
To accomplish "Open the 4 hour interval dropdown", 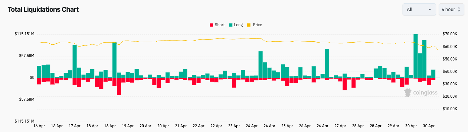I will click(x=452, y=9).
